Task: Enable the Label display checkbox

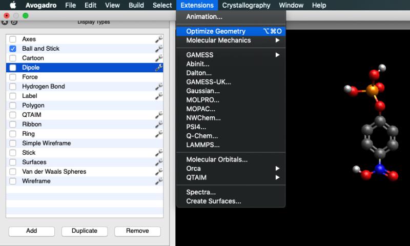Action: (x=12, y=96)
